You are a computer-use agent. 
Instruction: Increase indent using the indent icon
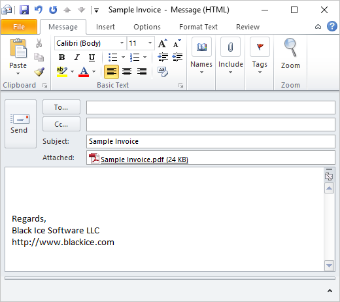(x=177, y=57)
